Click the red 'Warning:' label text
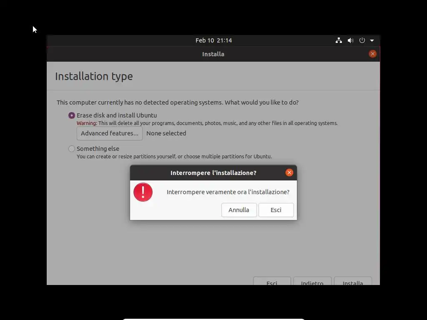This screenshot has width=427, height=320. [x=87, y=123]
